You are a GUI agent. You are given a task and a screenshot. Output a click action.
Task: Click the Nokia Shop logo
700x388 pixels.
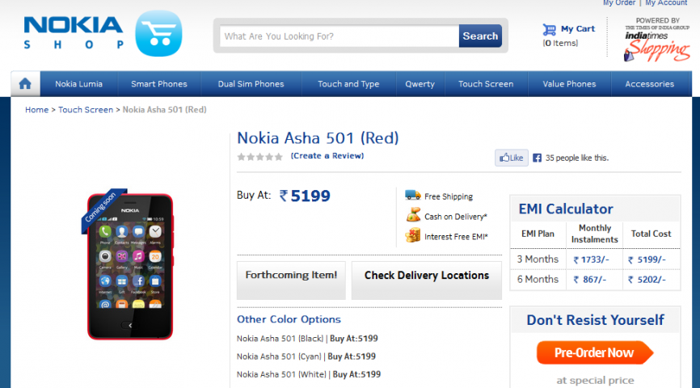click(74, 33)
